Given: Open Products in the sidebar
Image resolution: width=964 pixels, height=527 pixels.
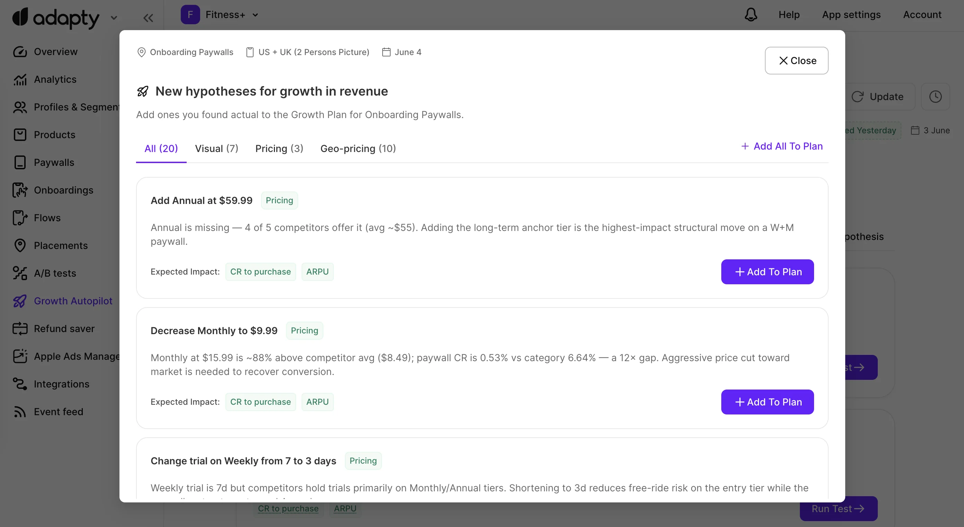Looking at the screenshot, I should click(54, 135).
